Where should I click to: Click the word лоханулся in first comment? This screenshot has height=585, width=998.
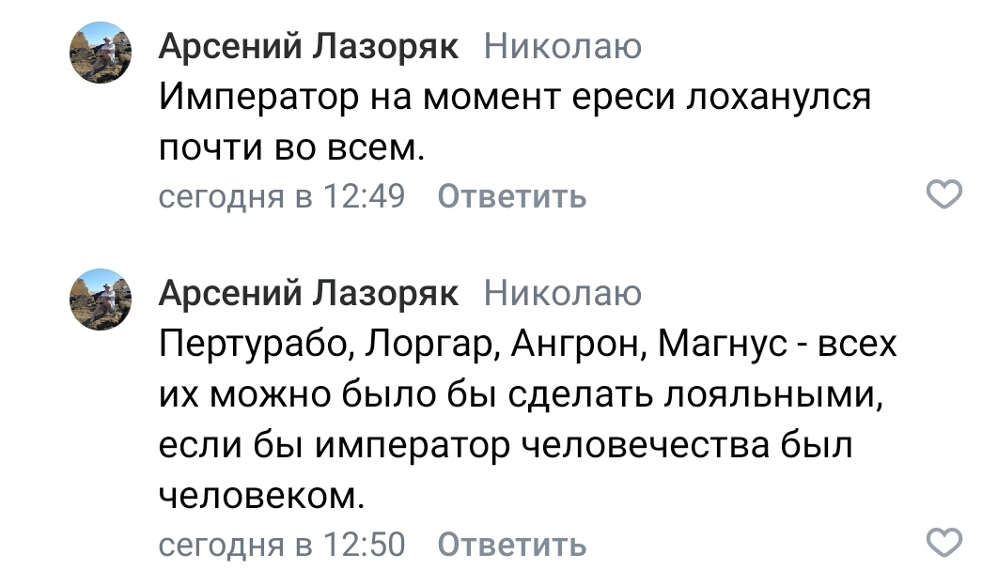tap(778, 98)
